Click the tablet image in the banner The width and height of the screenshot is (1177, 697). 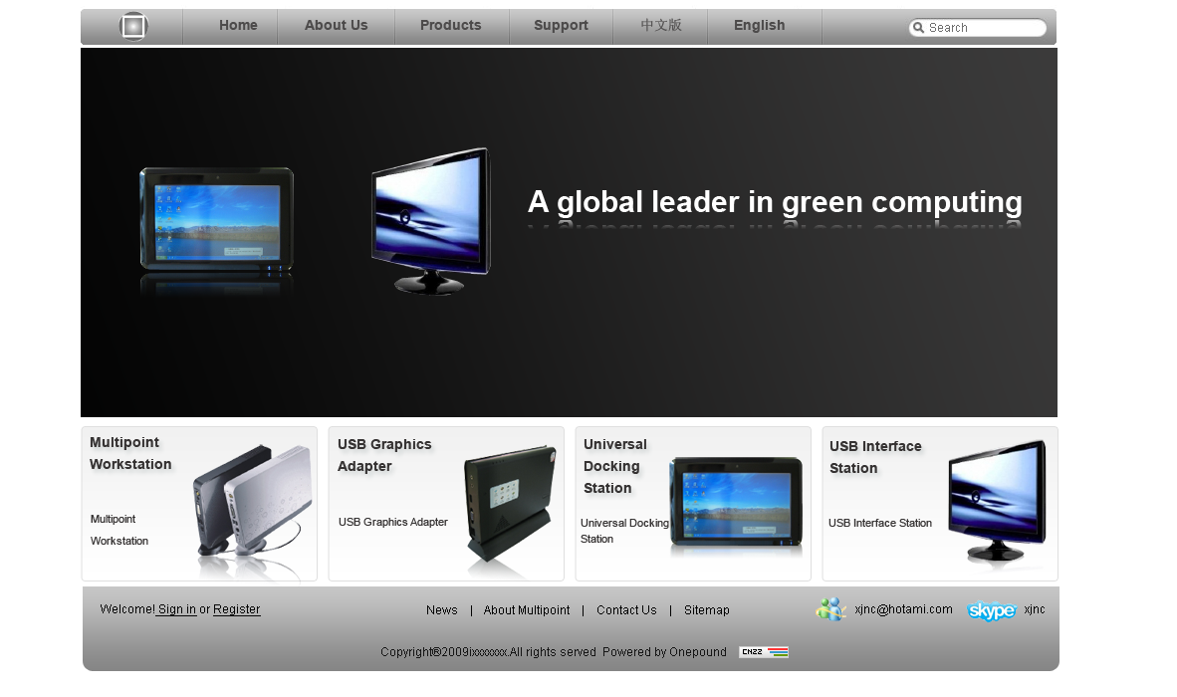(x=216, y=220)
